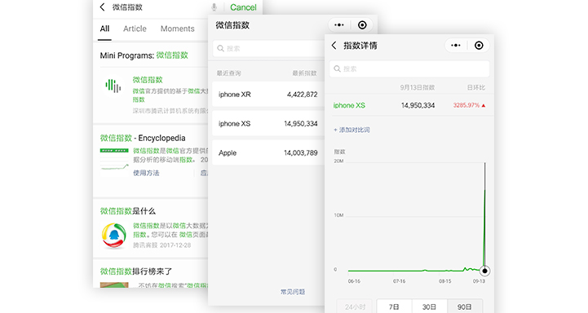588x313 pixels.
Task: Tap the microphone icon in the search bar
Action: [214, 7]
